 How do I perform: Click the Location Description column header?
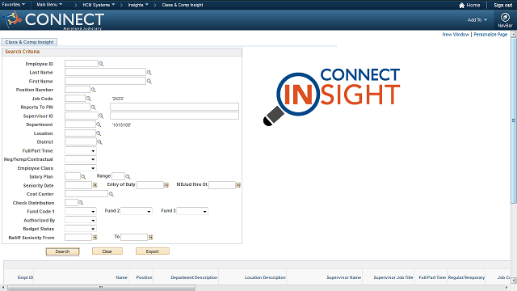265,277
